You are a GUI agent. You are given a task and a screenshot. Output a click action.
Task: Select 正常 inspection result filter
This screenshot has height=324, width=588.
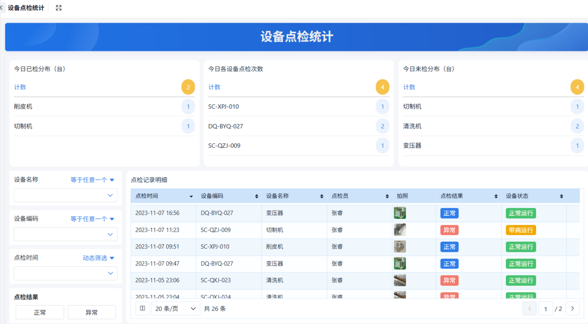tap(40, 312)
